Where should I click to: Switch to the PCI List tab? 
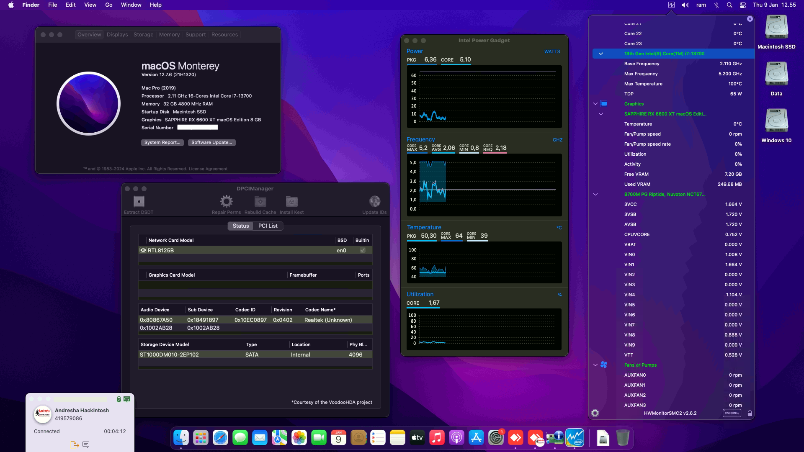point(268,226)
